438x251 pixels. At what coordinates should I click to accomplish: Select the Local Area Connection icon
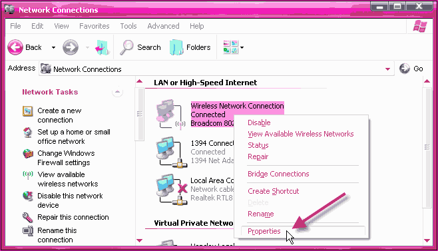(172, 189)
